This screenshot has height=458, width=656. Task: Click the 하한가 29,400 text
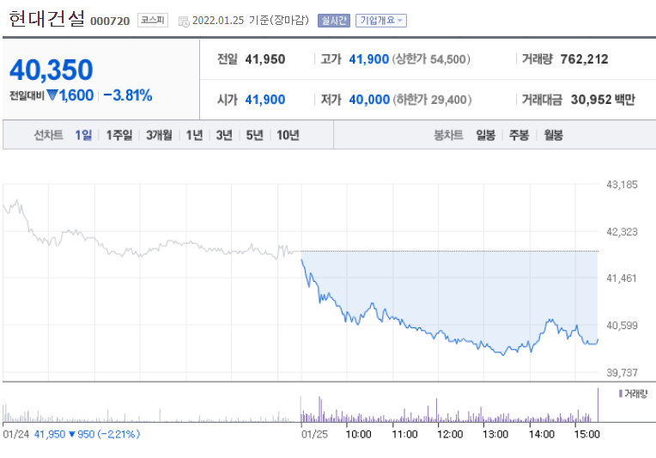[x=432, y=100]
